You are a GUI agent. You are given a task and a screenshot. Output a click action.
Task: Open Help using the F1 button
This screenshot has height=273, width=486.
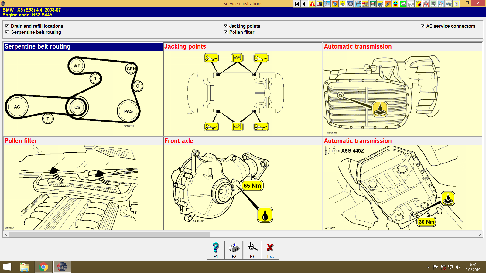coord(216,249)
